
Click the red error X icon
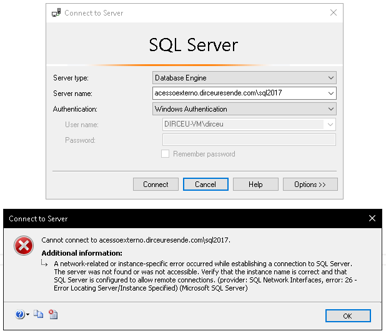(24, 246)
